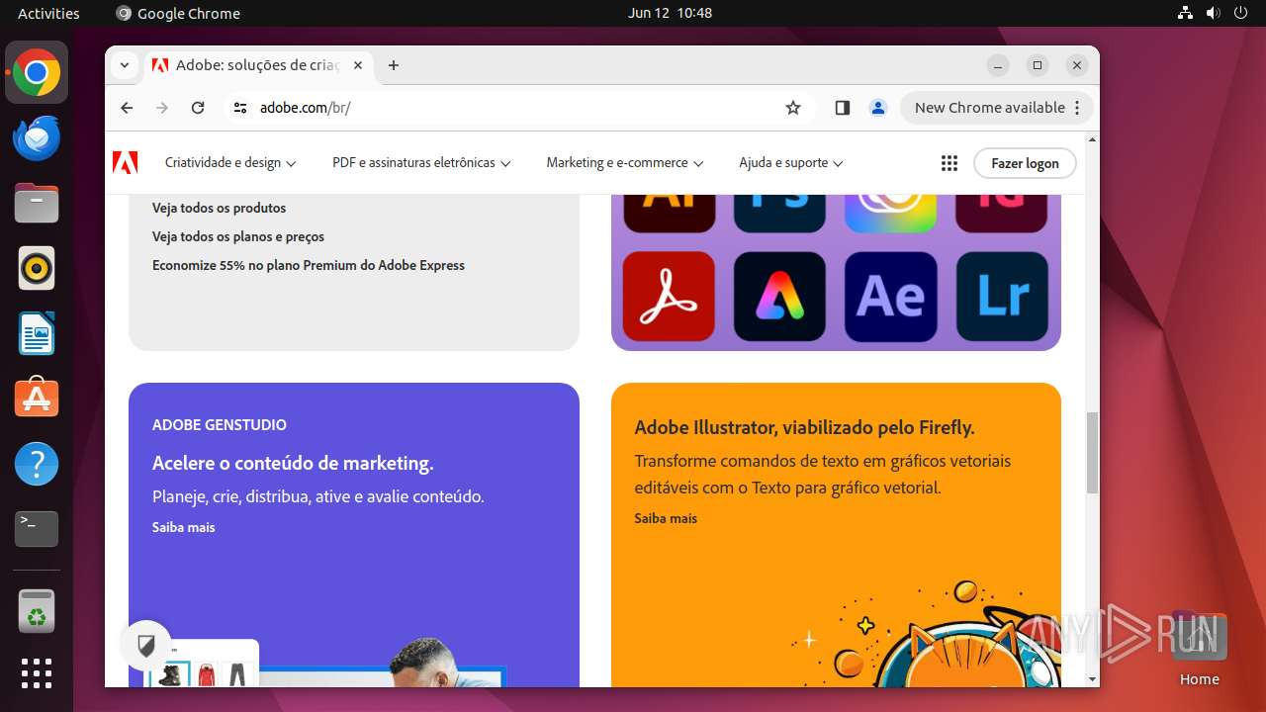Screen dimensions: 1266x712
Task: Click Adobe Illustrator Firefly card heading
Action: pos(804,427)
